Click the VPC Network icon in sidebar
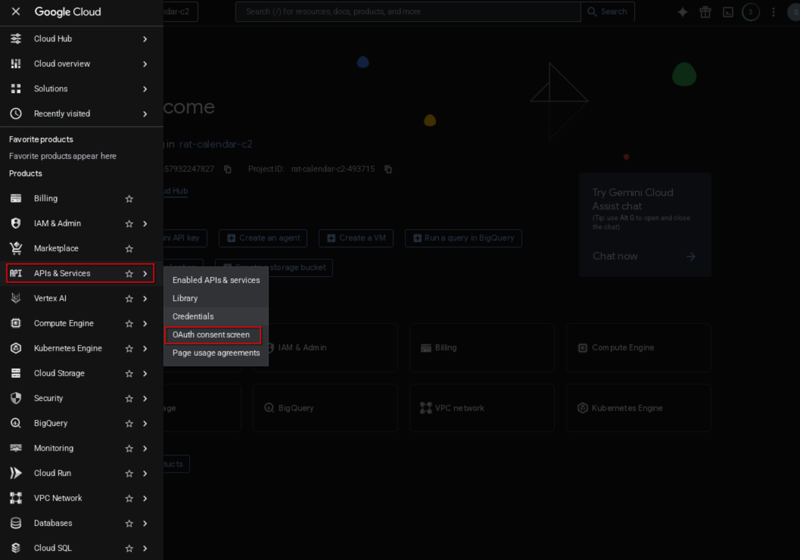Screen dimensions: 800x560 pos(16,498)
